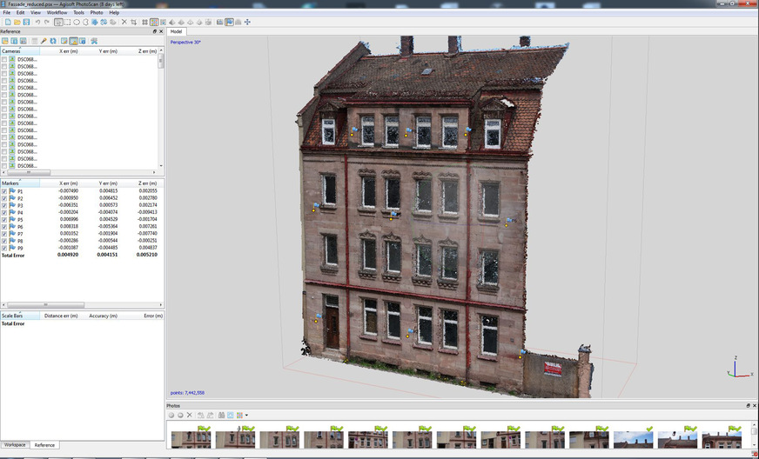Toggle the checkbox for marker P5
The width and height of the screenshot is (759, 459).
[x=4, y=219]
